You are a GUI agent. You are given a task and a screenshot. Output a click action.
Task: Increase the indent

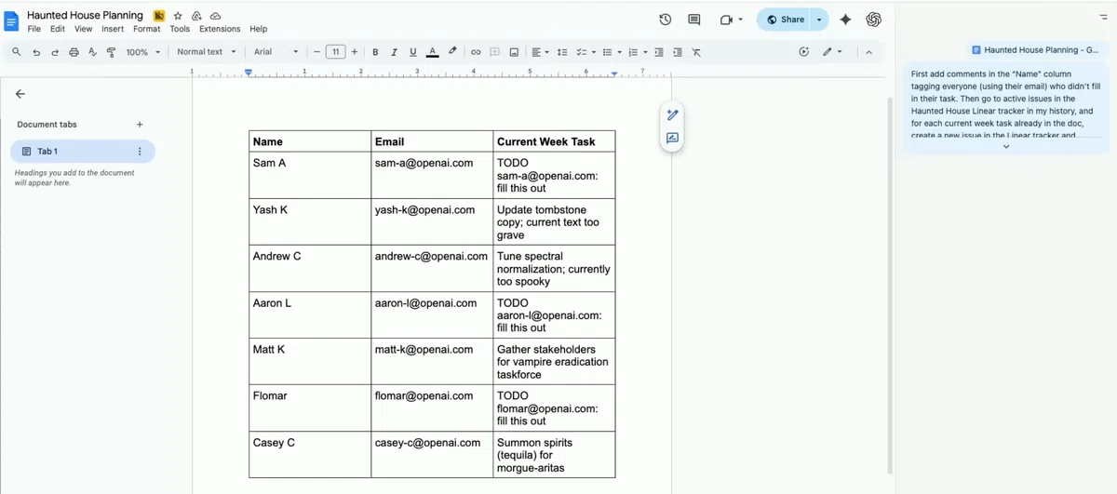[678, 52]
